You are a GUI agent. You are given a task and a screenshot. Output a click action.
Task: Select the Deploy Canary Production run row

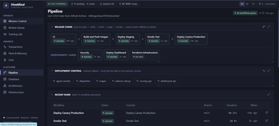(161, 113)
